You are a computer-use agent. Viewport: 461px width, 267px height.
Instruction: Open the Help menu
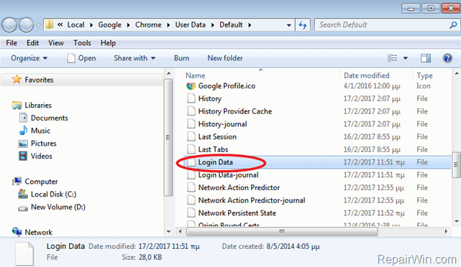[x=108, y=43]
